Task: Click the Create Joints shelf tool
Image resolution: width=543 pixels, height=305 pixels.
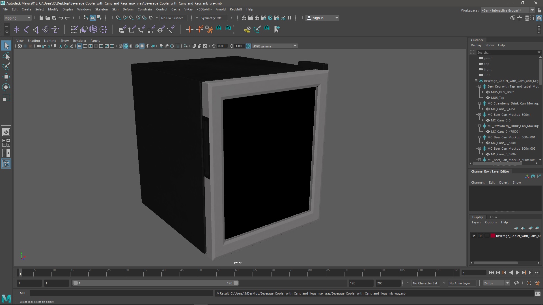Action: tap(26, 29)
